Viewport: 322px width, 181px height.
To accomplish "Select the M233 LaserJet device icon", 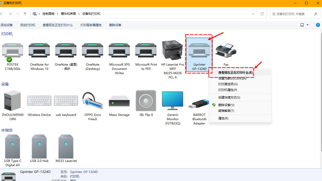I will [x=66, y=147].
